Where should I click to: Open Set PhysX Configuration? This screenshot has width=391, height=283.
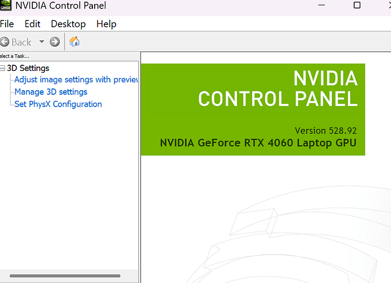pos(58,104)
